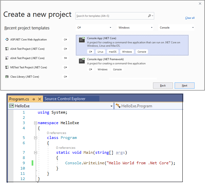Collapse the namespace HelloExe block

pos(35,123)
